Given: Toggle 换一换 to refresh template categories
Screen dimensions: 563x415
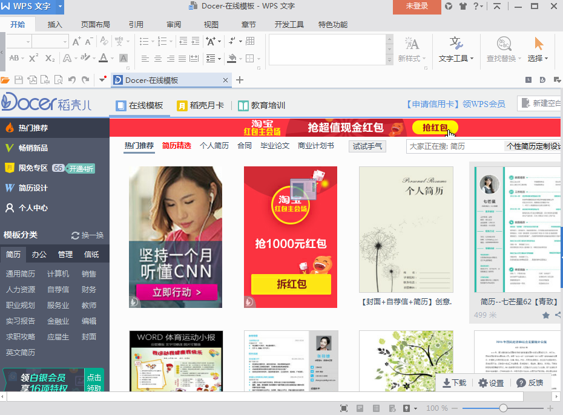Looking at the screenshot, I should point(87,235).
